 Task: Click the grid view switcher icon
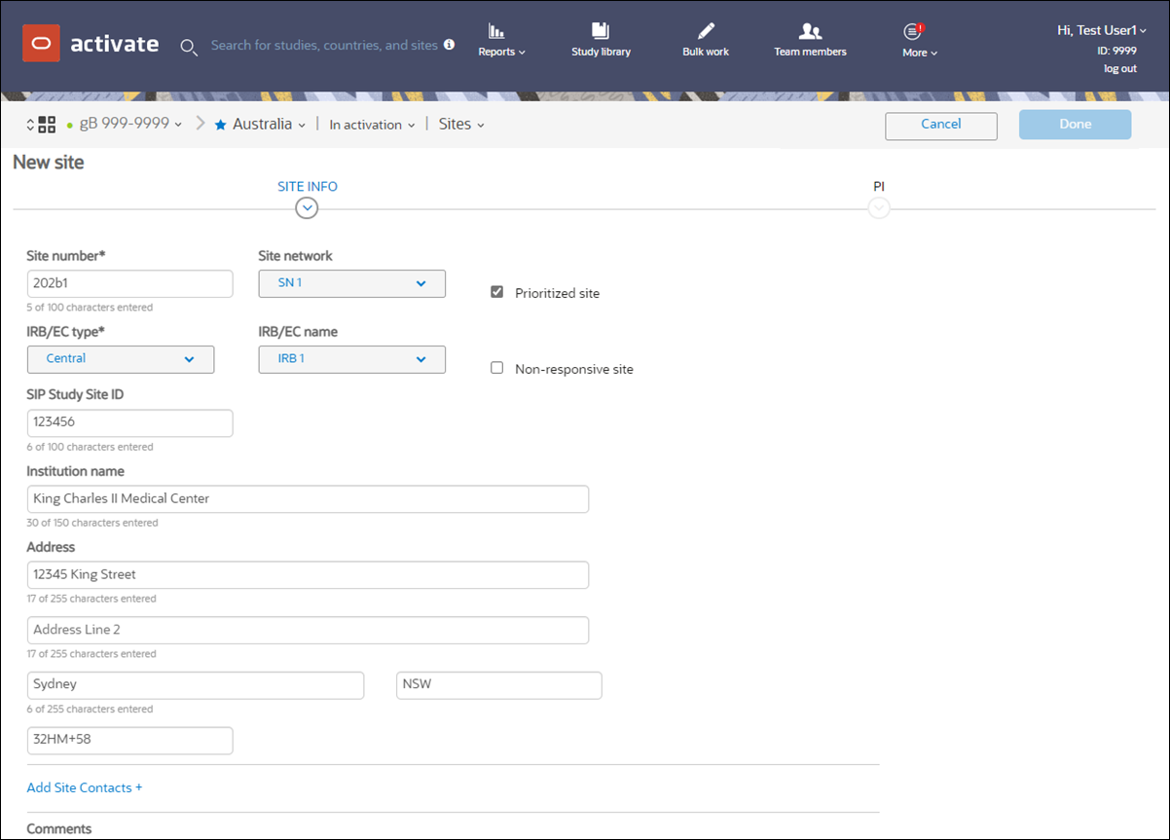pyautogui.click(x=46, y=124)
